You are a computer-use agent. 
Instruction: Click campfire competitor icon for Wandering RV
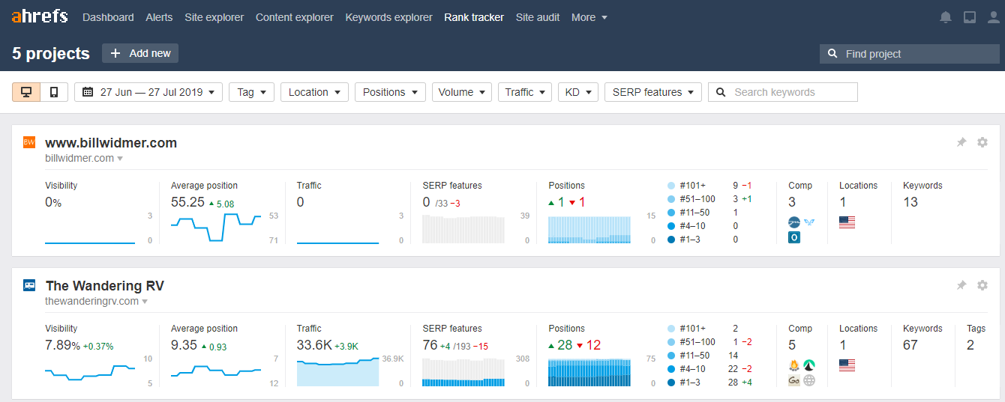click(x=794, y=365)
